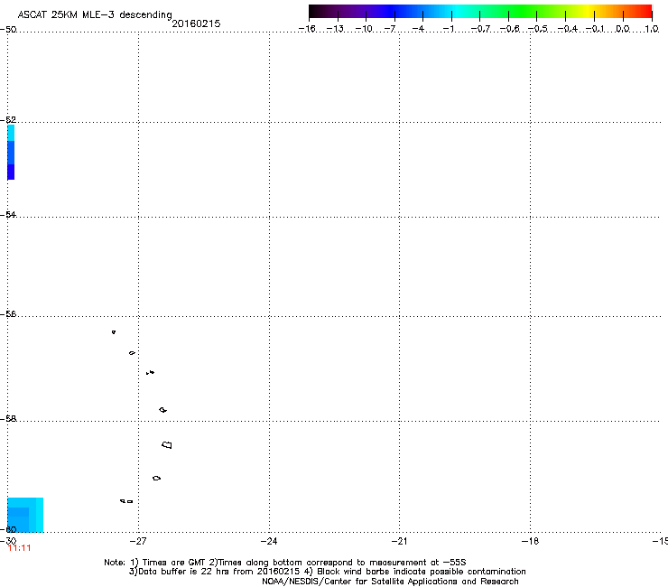
Task: Click the colorbar label -1
Action: pos(448,29)
